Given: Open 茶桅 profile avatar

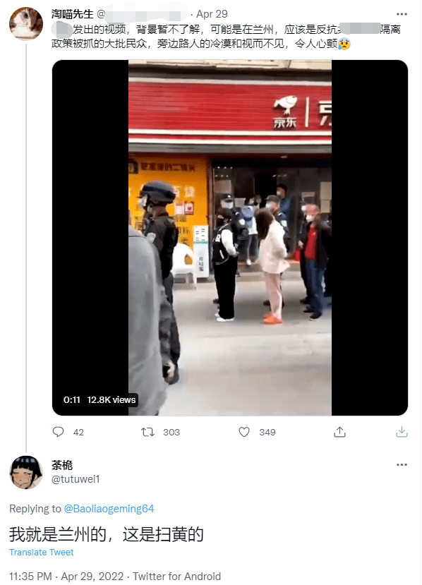Looking at the screenshot, I should [25, 472].
